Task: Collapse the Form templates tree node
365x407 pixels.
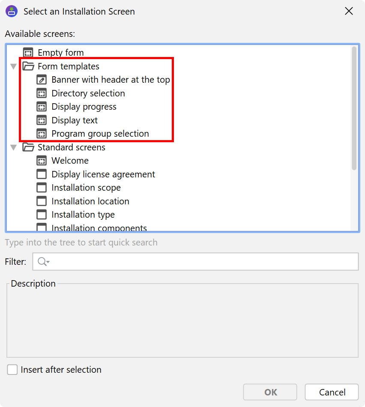Action: [14, 66]
